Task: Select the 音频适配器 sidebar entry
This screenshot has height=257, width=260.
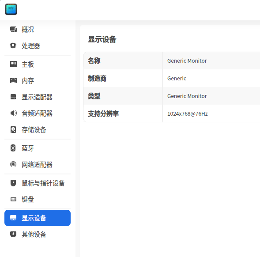Action: 38,113
